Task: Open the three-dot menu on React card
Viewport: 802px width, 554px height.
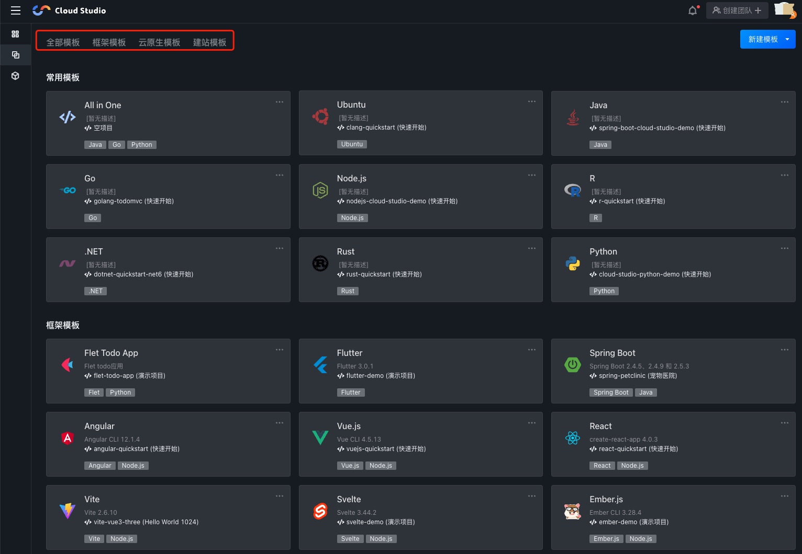Action: click(x=784, y=423)
